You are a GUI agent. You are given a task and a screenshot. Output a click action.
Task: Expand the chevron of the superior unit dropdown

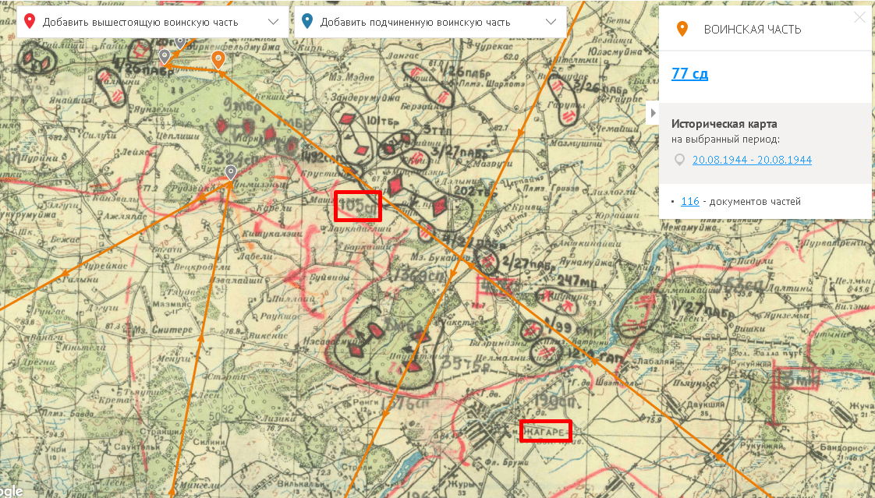click(273, 22)
